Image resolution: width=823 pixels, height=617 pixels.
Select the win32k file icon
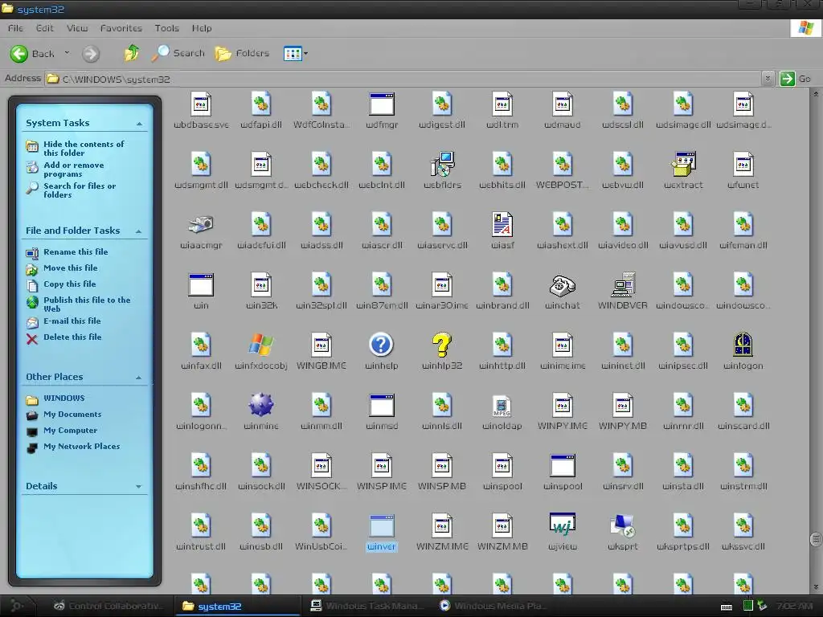tap(261, 284)
